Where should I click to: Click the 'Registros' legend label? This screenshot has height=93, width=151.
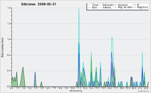tap(142, 7)
